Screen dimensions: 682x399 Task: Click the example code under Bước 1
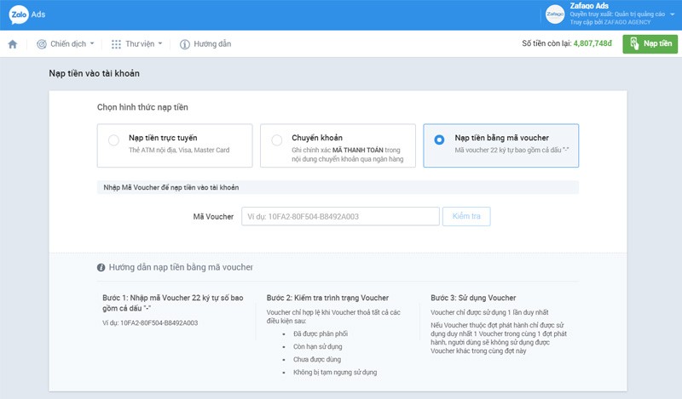(150, 323)
